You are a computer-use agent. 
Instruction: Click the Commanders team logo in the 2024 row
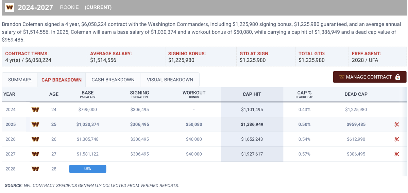[35, 110]
